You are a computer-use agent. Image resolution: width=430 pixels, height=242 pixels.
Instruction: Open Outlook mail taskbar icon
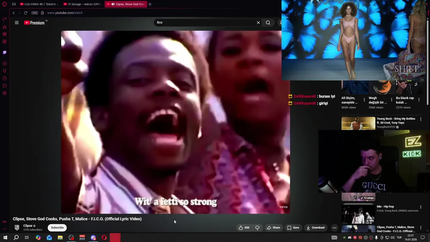(x=49, y=238)
